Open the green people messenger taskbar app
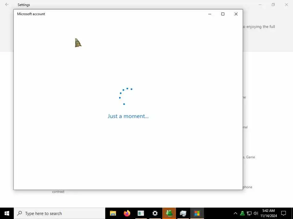The image size is (293, 219). 169,213
